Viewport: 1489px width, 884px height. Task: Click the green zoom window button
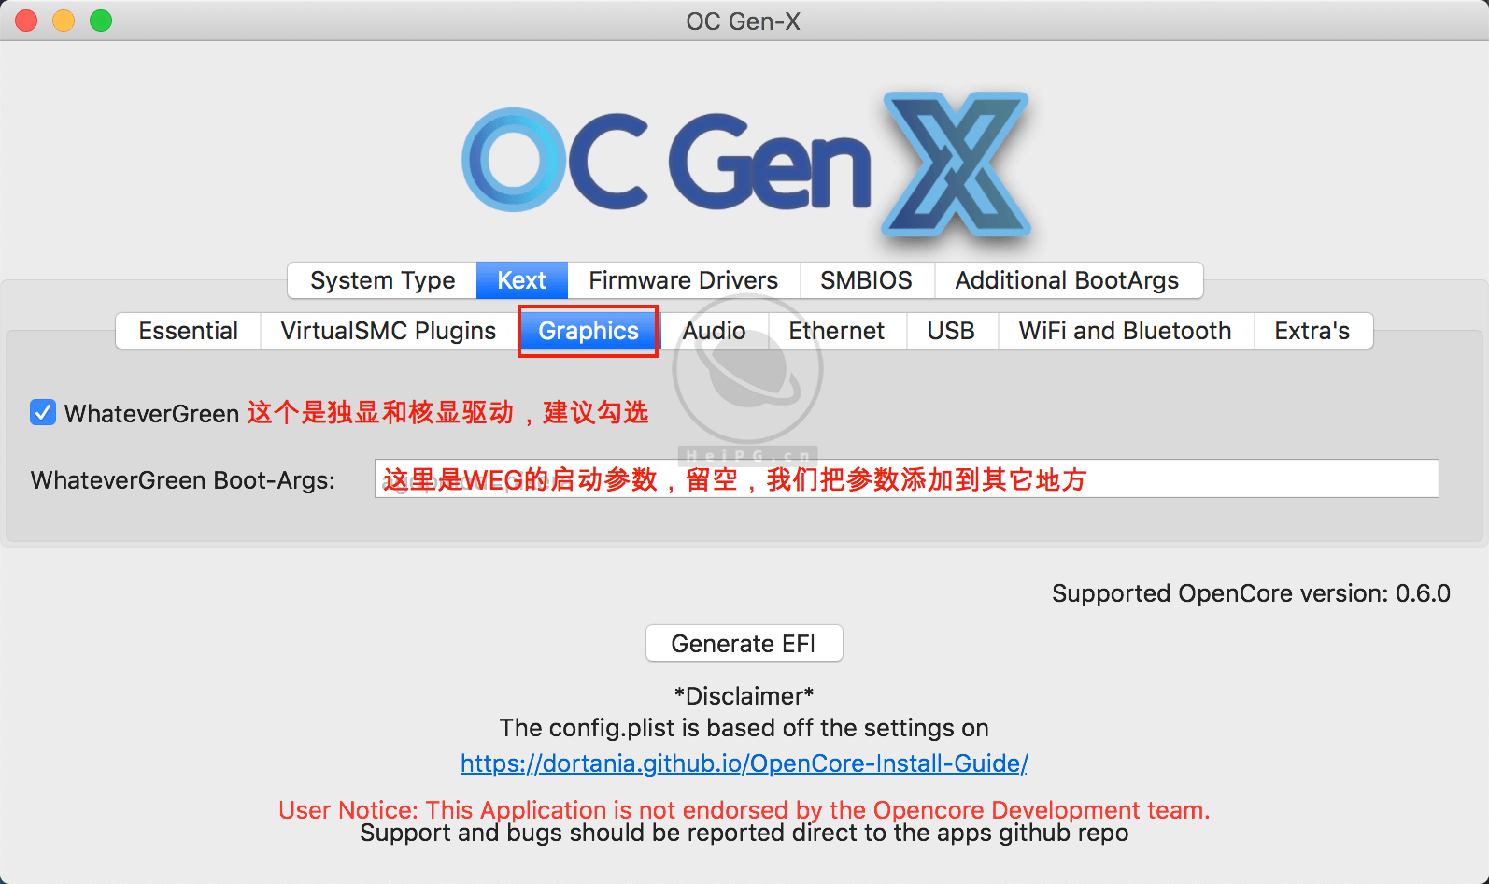pos(101,21)
